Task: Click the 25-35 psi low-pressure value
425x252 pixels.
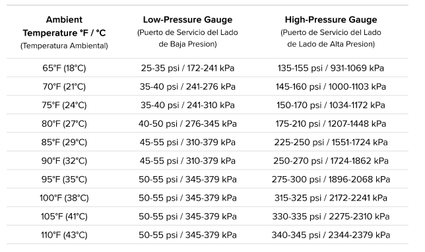Action: (x=187, y=68)
